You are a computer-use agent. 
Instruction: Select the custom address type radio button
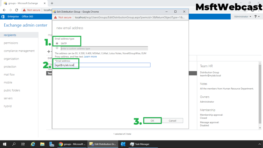tap(57, 48)
